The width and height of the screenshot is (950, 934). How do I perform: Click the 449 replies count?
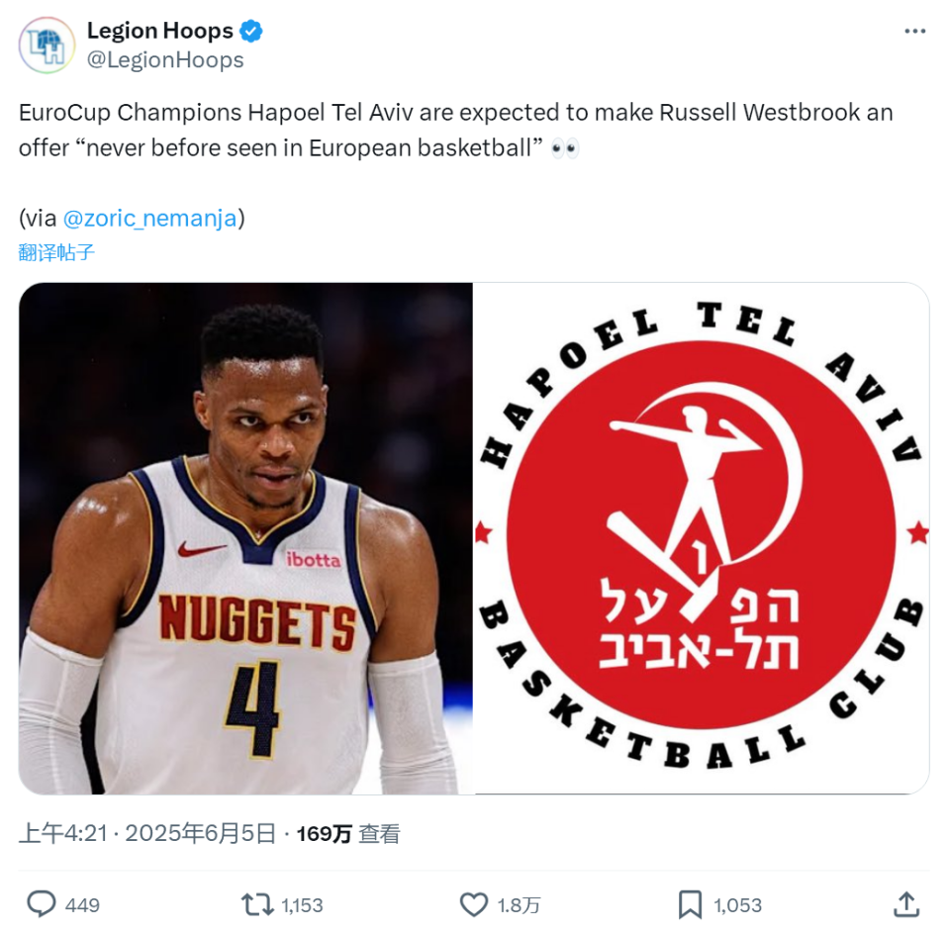82,905
